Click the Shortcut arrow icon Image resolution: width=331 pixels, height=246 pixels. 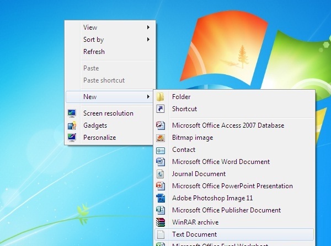[161, 109]
